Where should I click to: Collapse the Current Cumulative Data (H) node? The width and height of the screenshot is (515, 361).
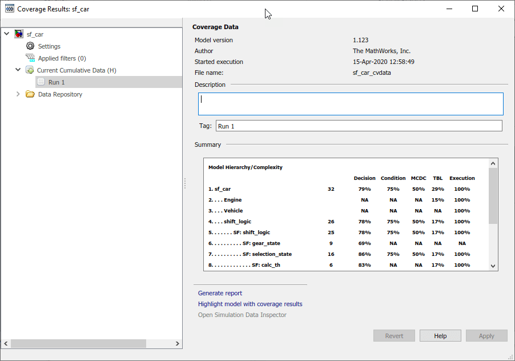pyautogui.click(x=18, y=70)
